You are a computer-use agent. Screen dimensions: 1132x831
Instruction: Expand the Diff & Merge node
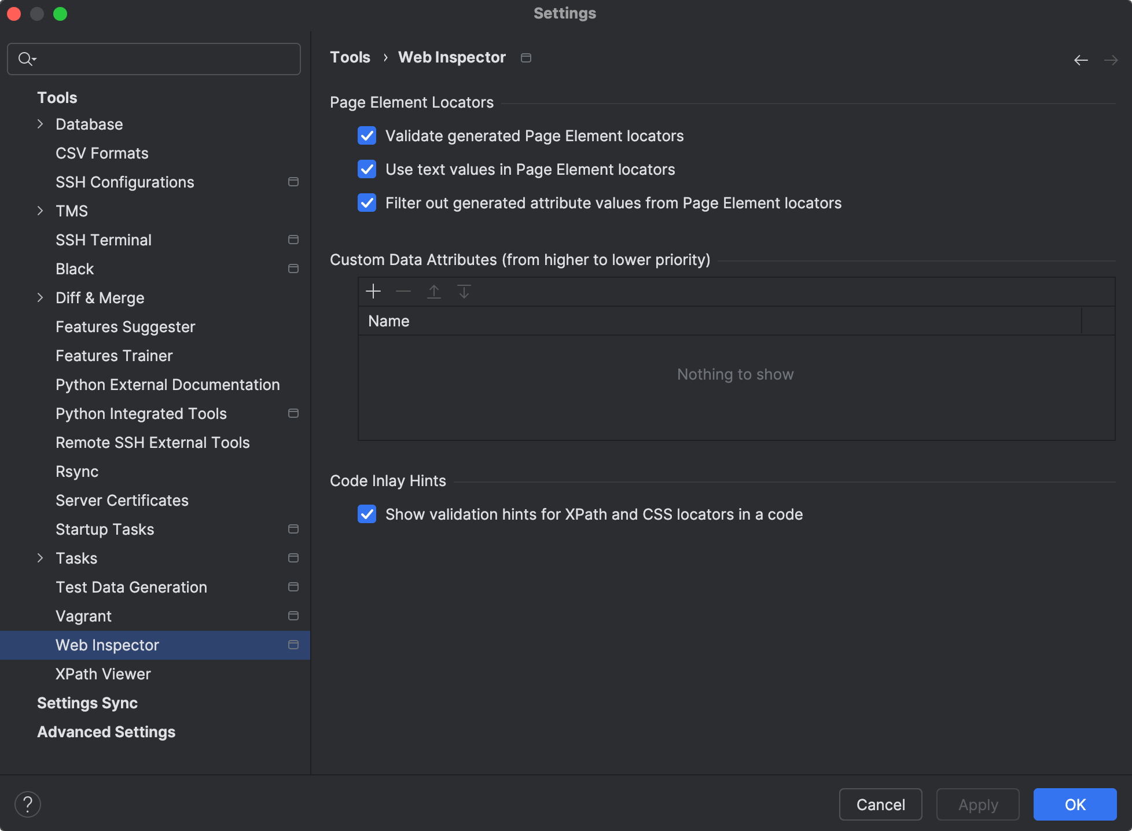40,298
